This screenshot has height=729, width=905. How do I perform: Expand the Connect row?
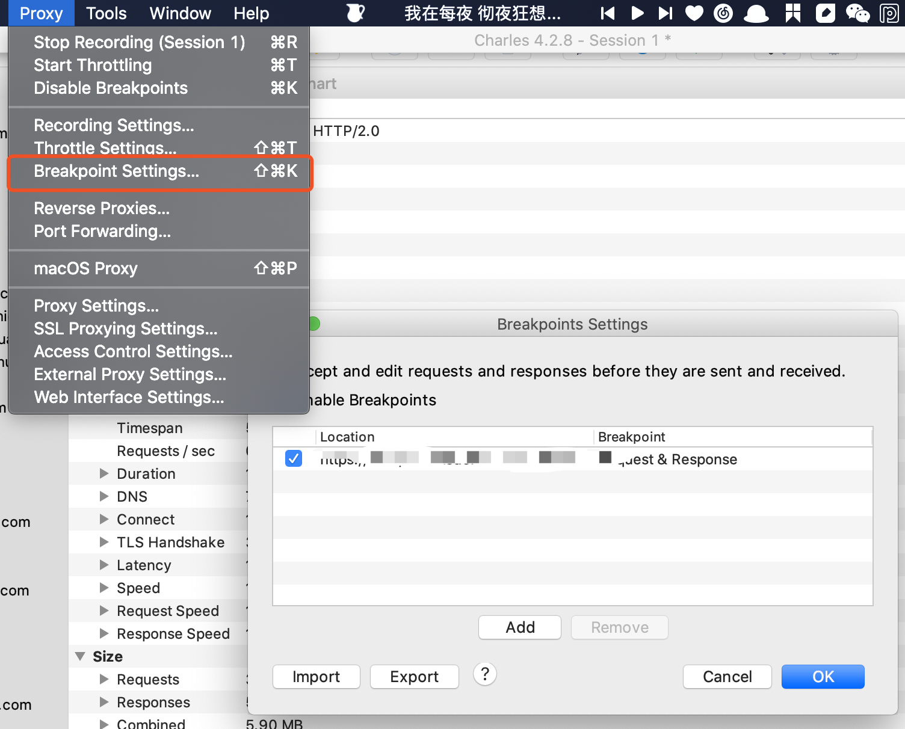(104, 519)
